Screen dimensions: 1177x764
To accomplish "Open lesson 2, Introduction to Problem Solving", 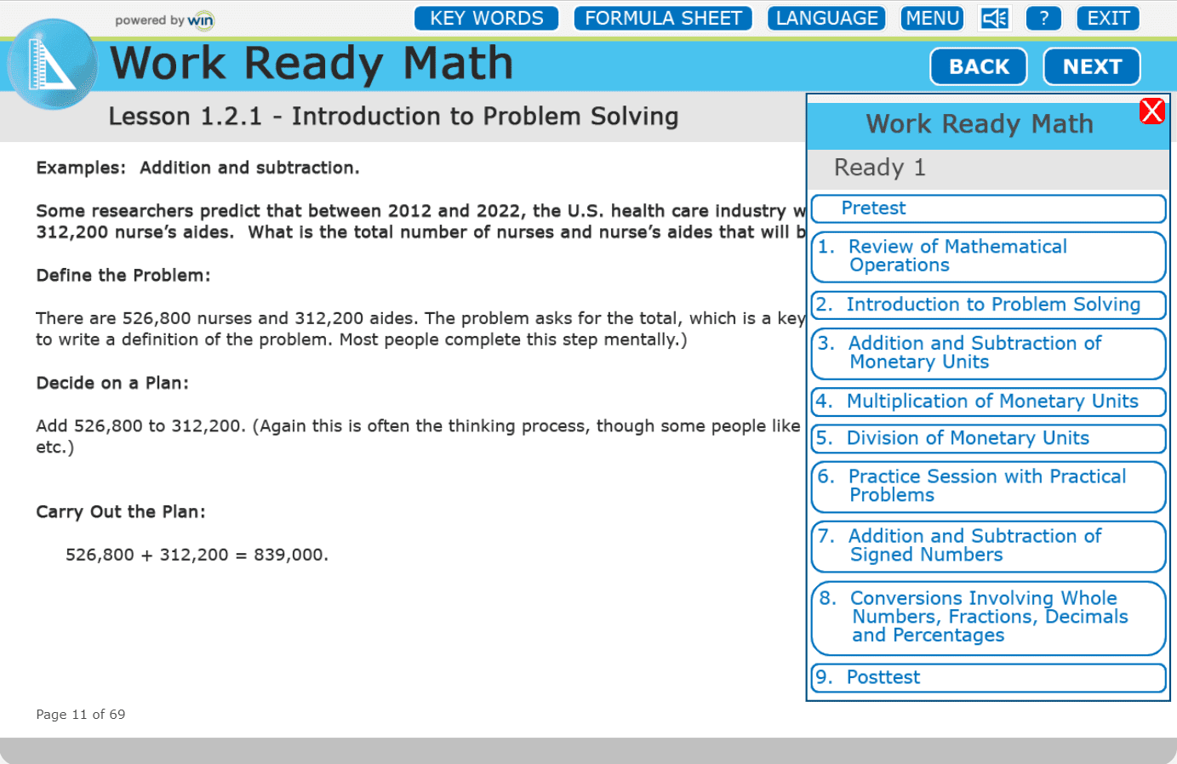I will (988, 305).
